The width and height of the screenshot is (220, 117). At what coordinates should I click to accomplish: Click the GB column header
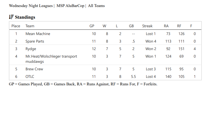click(x=131, y=26)
